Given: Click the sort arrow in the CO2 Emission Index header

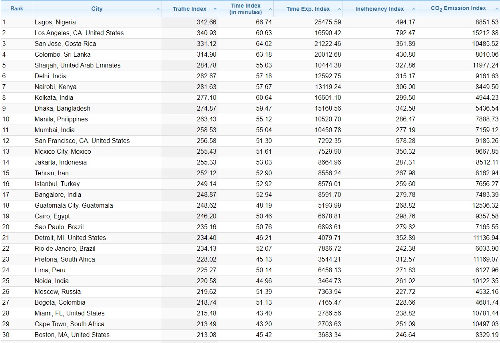Looking at the screenshot, I should (496, 9).
